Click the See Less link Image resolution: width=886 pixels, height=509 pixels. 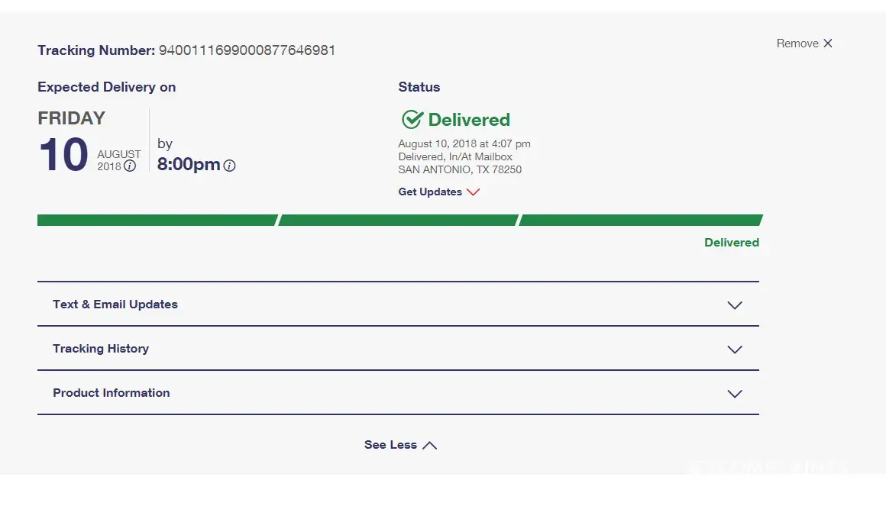tap(390, 445)
